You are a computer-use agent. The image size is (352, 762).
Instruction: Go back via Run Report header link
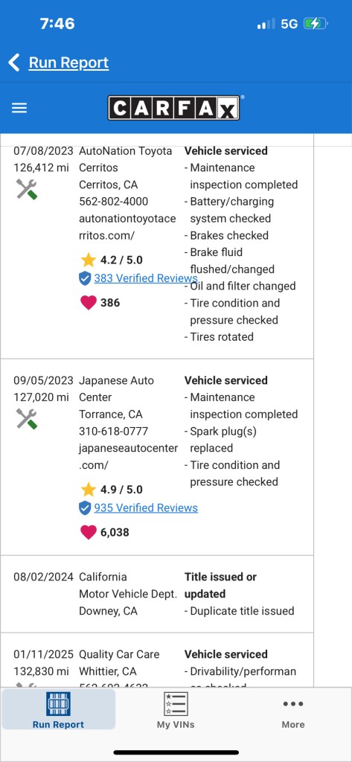[x=68, y=63]
